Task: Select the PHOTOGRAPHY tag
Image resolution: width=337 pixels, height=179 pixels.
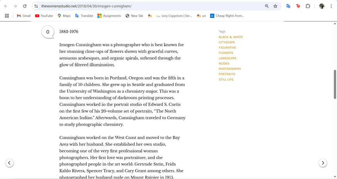Action: click(x=230, y=69)
